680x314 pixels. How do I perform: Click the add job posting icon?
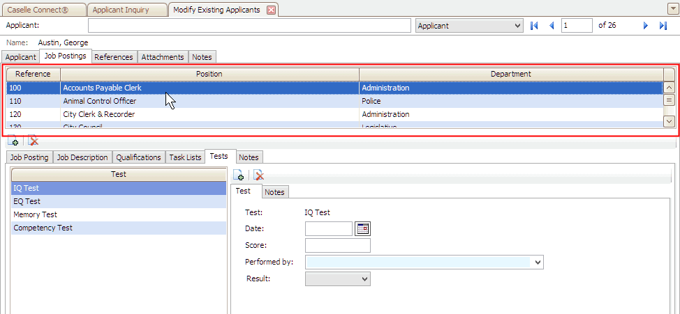pos(13,141)
